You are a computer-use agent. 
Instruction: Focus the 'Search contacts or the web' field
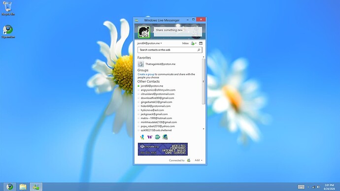pyautogui.click(x=170, y=50)
